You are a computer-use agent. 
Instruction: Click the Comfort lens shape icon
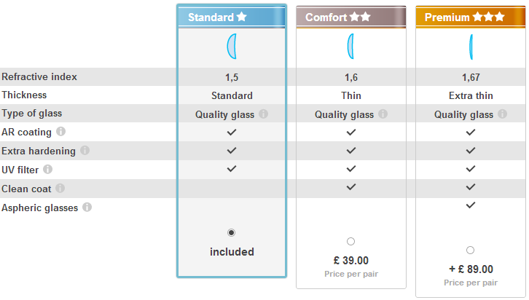351,47
